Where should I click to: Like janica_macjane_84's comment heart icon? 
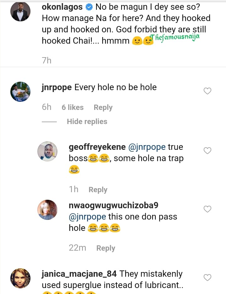tap(207, 277)
